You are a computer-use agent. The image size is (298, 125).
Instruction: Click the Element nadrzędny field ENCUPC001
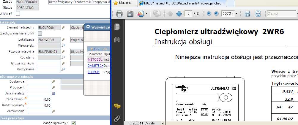point(49,28)
